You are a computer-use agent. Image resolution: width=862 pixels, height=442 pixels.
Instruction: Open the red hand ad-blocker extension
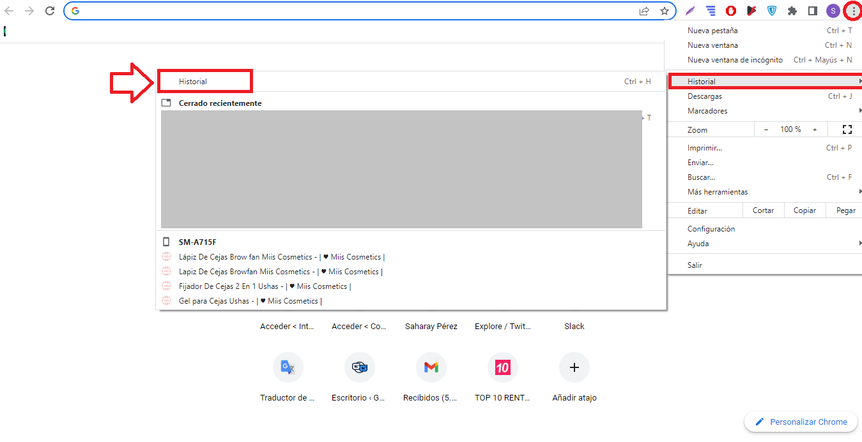point(731,11)
